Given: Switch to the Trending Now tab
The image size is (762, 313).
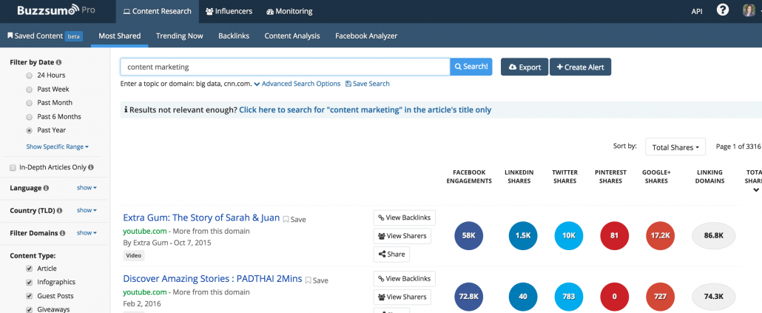Looking at the screenshot, I should [x=179, y=36].
